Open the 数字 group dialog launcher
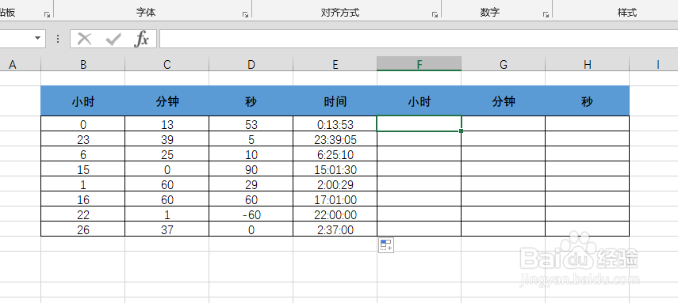This screenshot has height=303, width=678. coord(546,15)
